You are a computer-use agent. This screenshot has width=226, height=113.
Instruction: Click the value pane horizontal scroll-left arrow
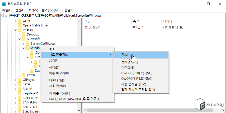[x=85, y=110]
